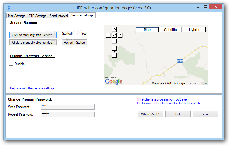Screen dimensions: 230x146
Task: Maximize the IPFetcher window
Action: click(x=206, y=7)
